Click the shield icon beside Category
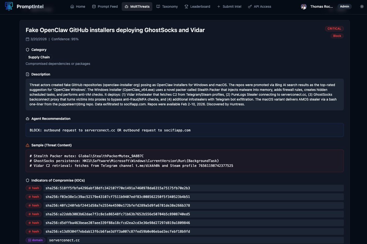 click(x=28, y=49)
